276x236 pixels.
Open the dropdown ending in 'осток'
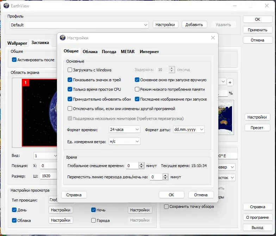227,178
